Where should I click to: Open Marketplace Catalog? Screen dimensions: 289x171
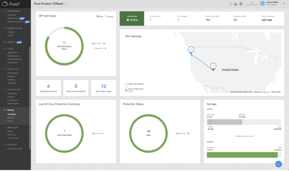[x=11, y=32]
